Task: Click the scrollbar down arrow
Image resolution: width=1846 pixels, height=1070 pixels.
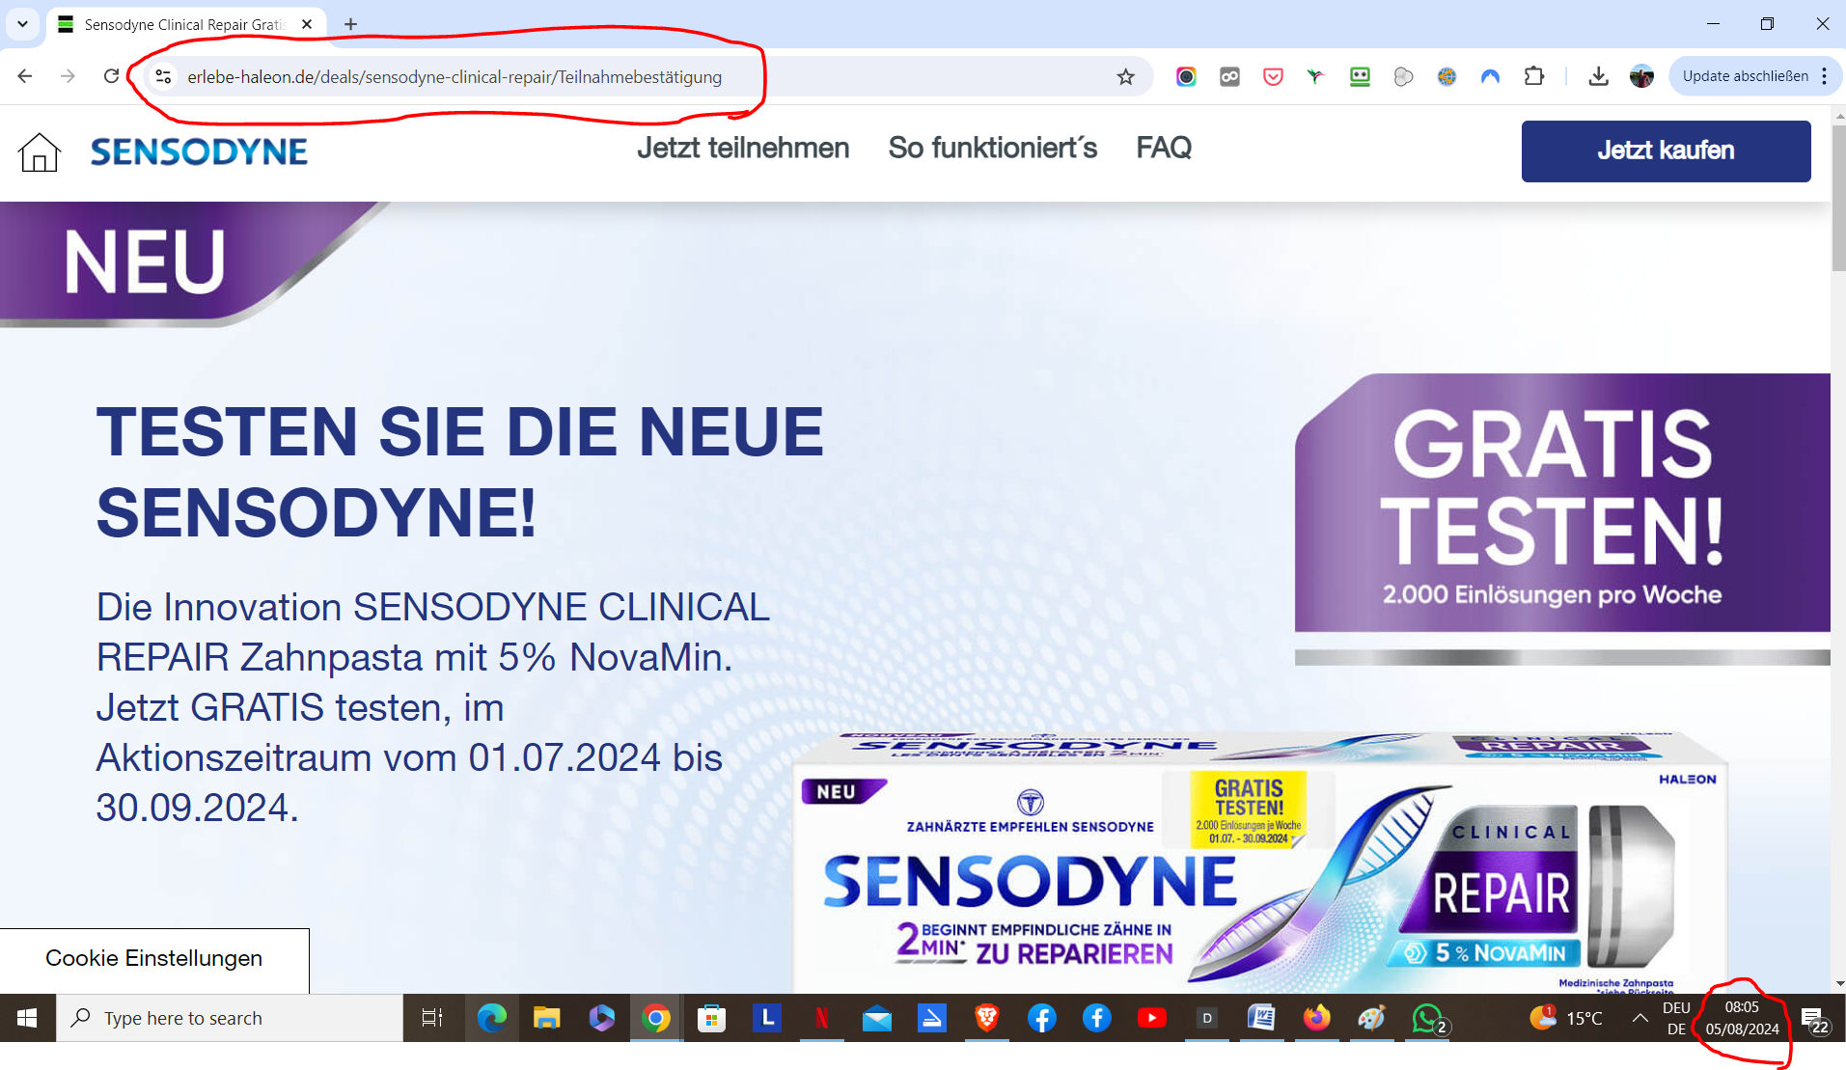Action: (x=1838, y=983)
